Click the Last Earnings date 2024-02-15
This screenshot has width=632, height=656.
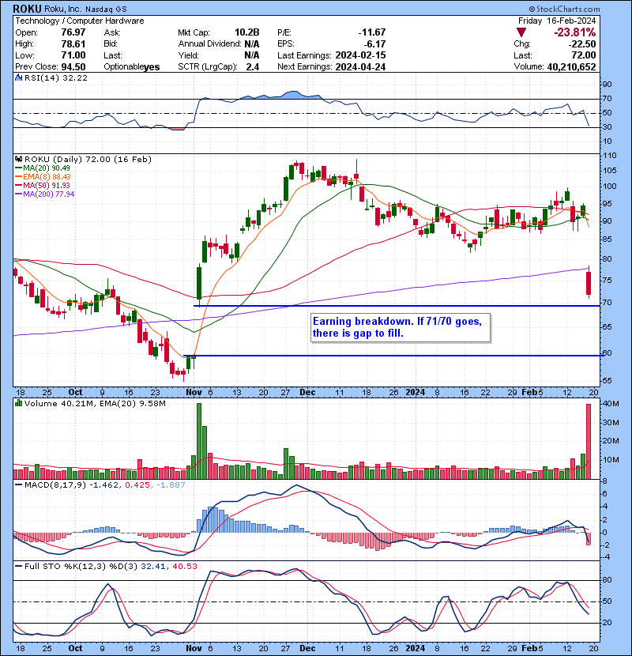360,55
